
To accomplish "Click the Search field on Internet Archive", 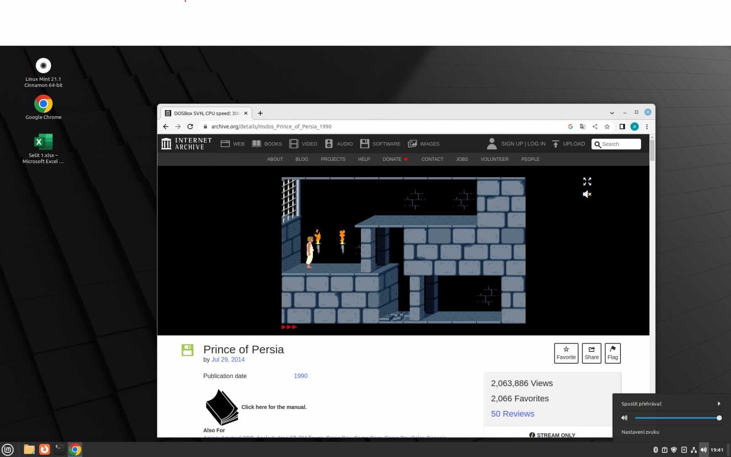I will click(x=616, y=144).
